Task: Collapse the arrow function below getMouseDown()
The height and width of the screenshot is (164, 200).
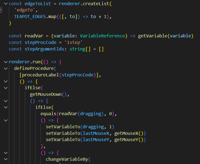Action: [x=5, y=101]
